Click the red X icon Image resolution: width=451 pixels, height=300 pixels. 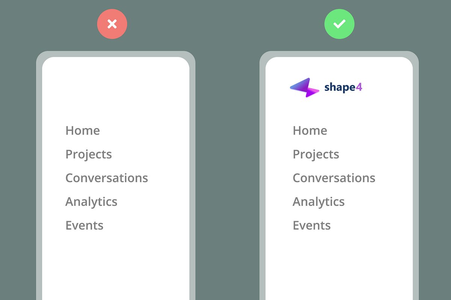(x=112, y=24)
